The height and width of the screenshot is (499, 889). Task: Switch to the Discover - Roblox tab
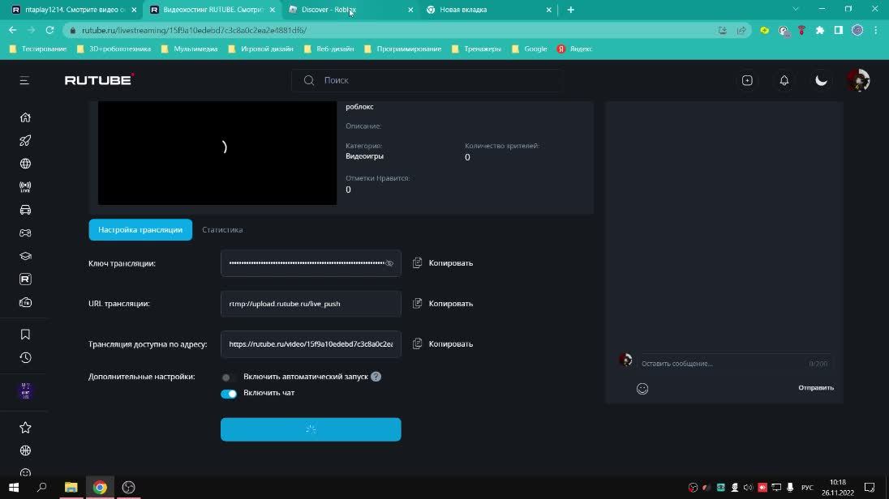tap(350, 10)
